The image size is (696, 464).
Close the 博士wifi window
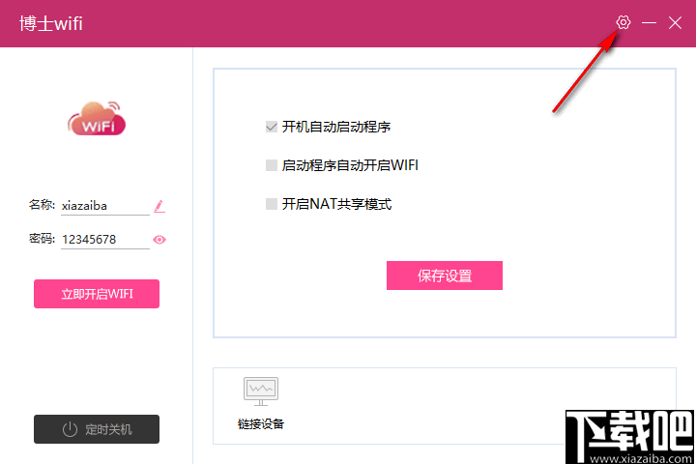click(x=675, y=22)
